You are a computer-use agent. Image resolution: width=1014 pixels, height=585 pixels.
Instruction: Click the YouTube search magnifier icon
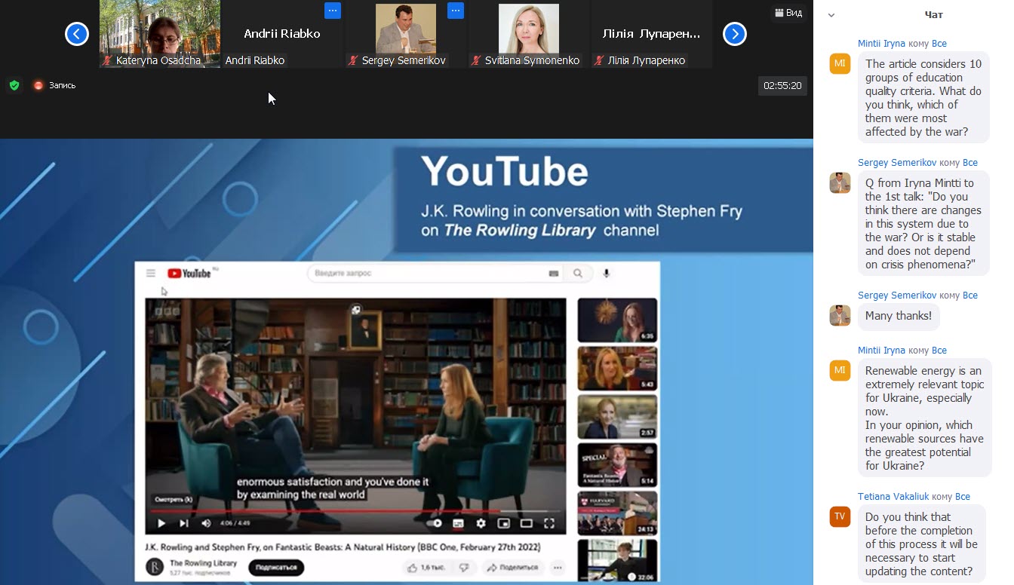pos(578,274)
